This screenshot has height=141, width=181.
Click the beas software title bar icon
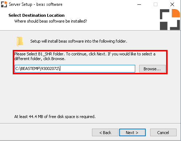[4, 4]
